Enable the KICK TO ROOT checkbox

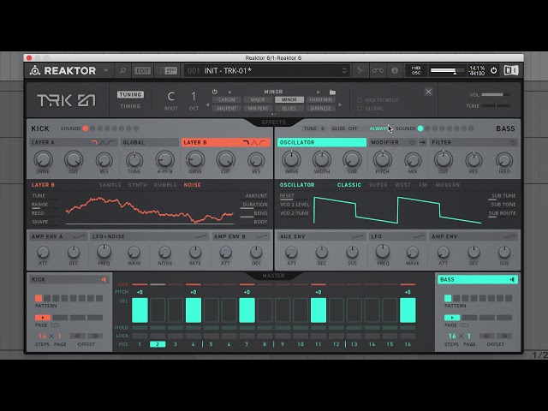[360, 100]
